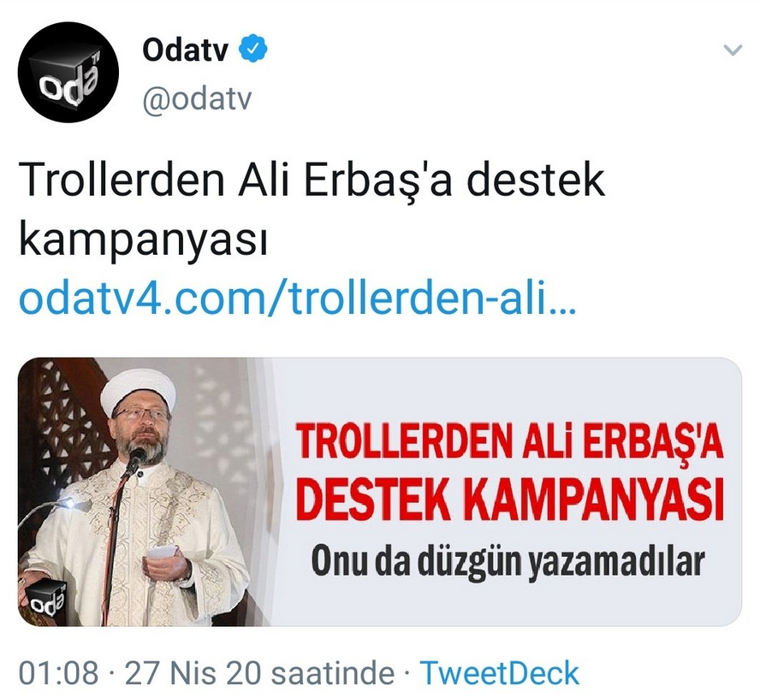Viewport: 760px width, 698px height.
Task: Click the 01:08 tweet time
Action: [59, 673]
